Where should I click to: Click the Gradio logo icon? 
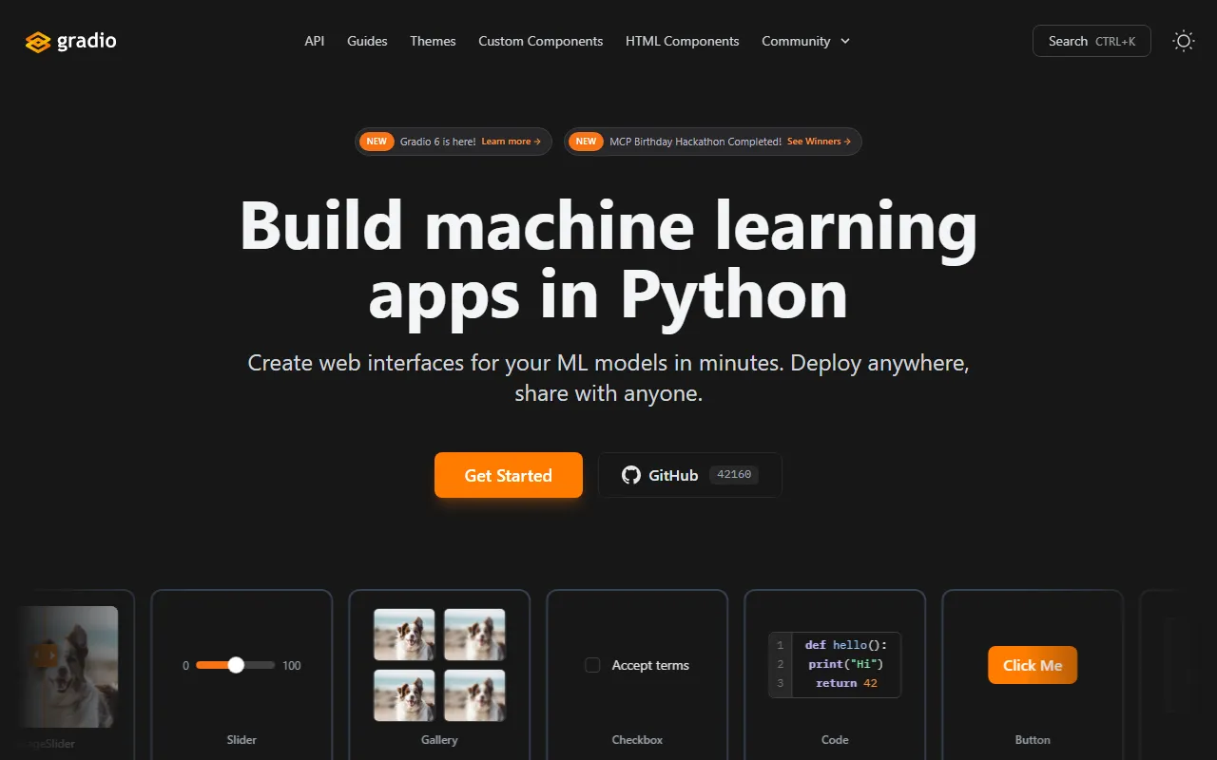click(x=37, y=42)
